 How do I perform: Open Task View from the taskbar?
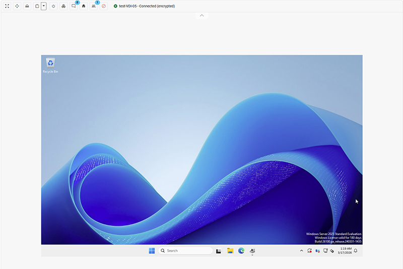tap(219, 251)
